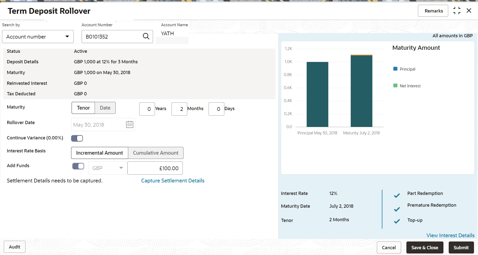Click the account number search magnifier icon
Image resolution: width=478 pixels, height=255 pixels.
pyautogui.click(x=146, y=37)
